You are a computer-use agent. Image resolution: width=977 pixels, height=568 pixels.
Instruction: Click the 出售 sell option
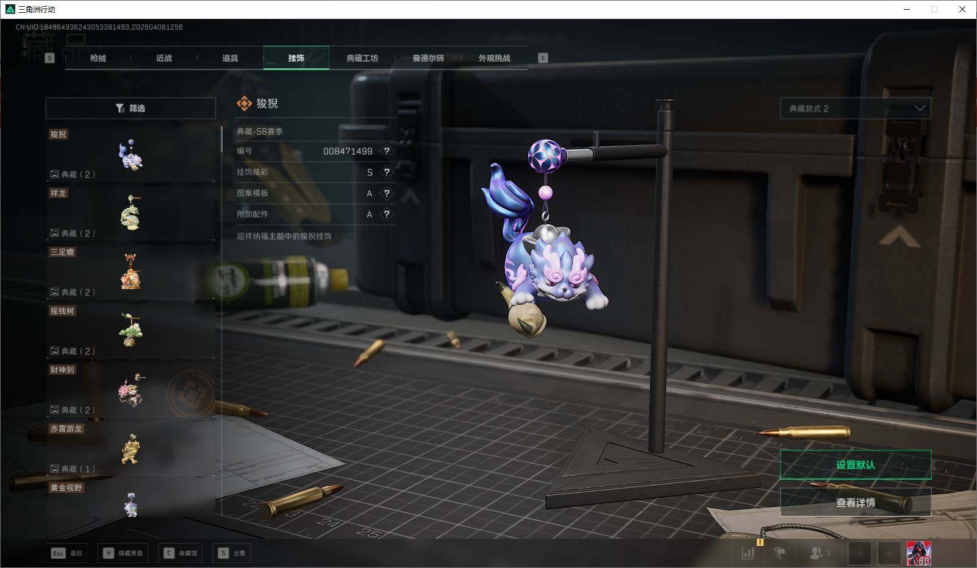pos(232,553)
